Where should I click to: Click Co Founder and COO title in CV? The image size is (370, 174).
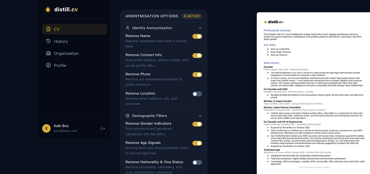coord(275,89)
